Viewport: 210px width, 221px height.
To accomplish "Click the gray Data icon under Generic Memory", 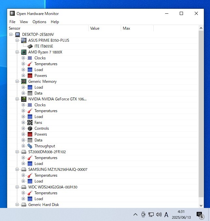I will click(30, 93).
